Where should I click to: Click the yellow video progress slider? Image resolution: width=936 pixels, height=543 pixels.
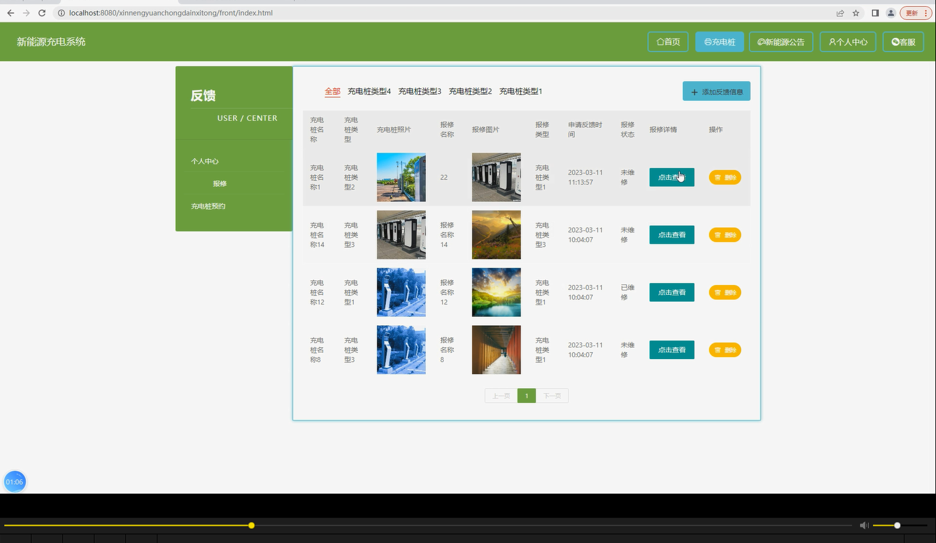pos(251,525)
